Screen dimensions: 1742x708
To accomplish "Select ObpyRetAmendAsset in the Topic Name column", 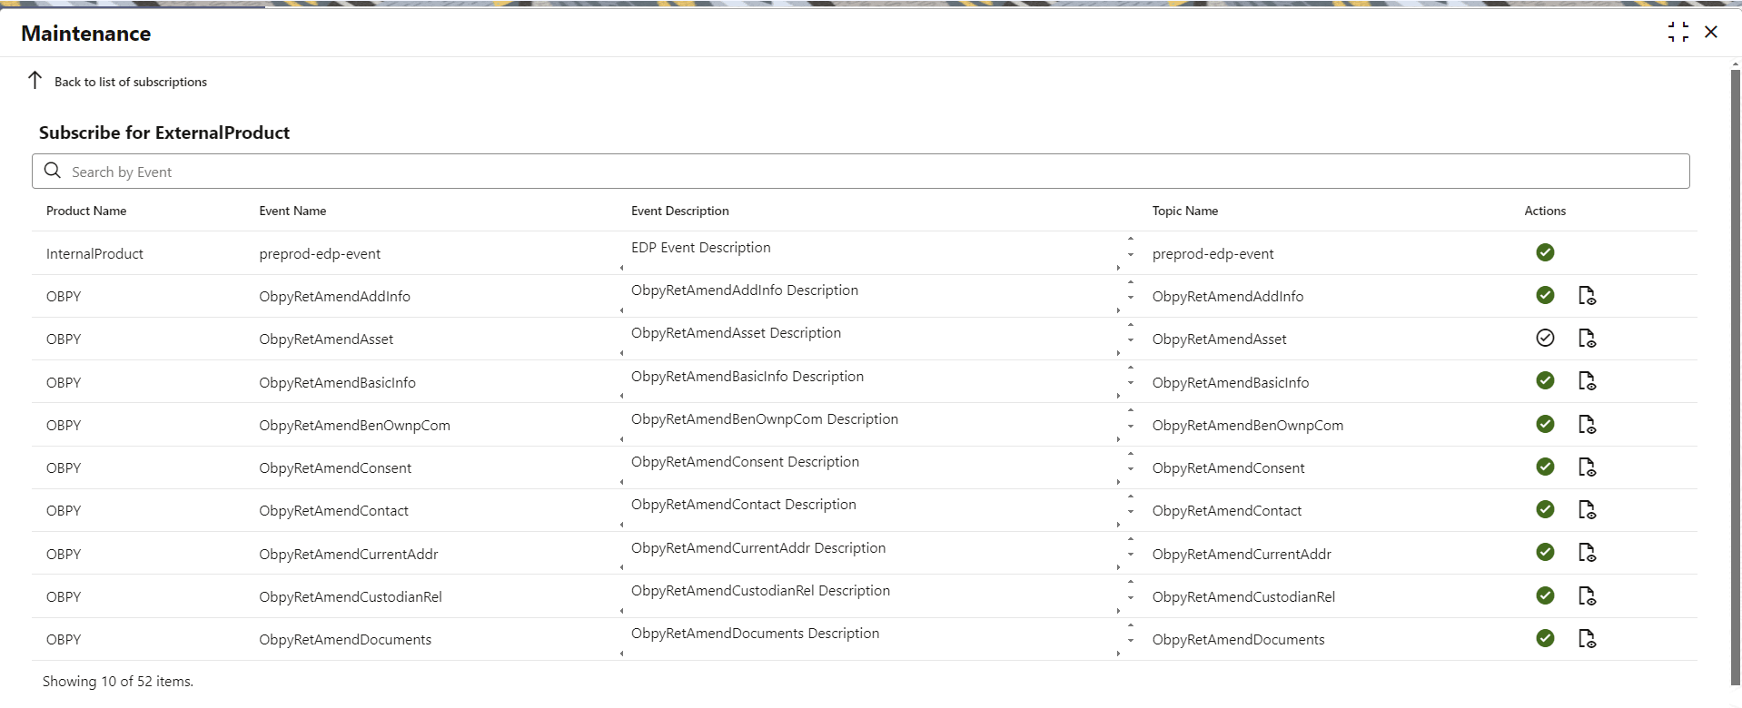I will [x=1219, y=339].
